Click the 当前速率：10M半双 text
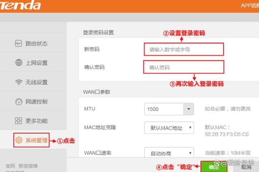This screenshot has width=259, height=172. tap(228, 153)
